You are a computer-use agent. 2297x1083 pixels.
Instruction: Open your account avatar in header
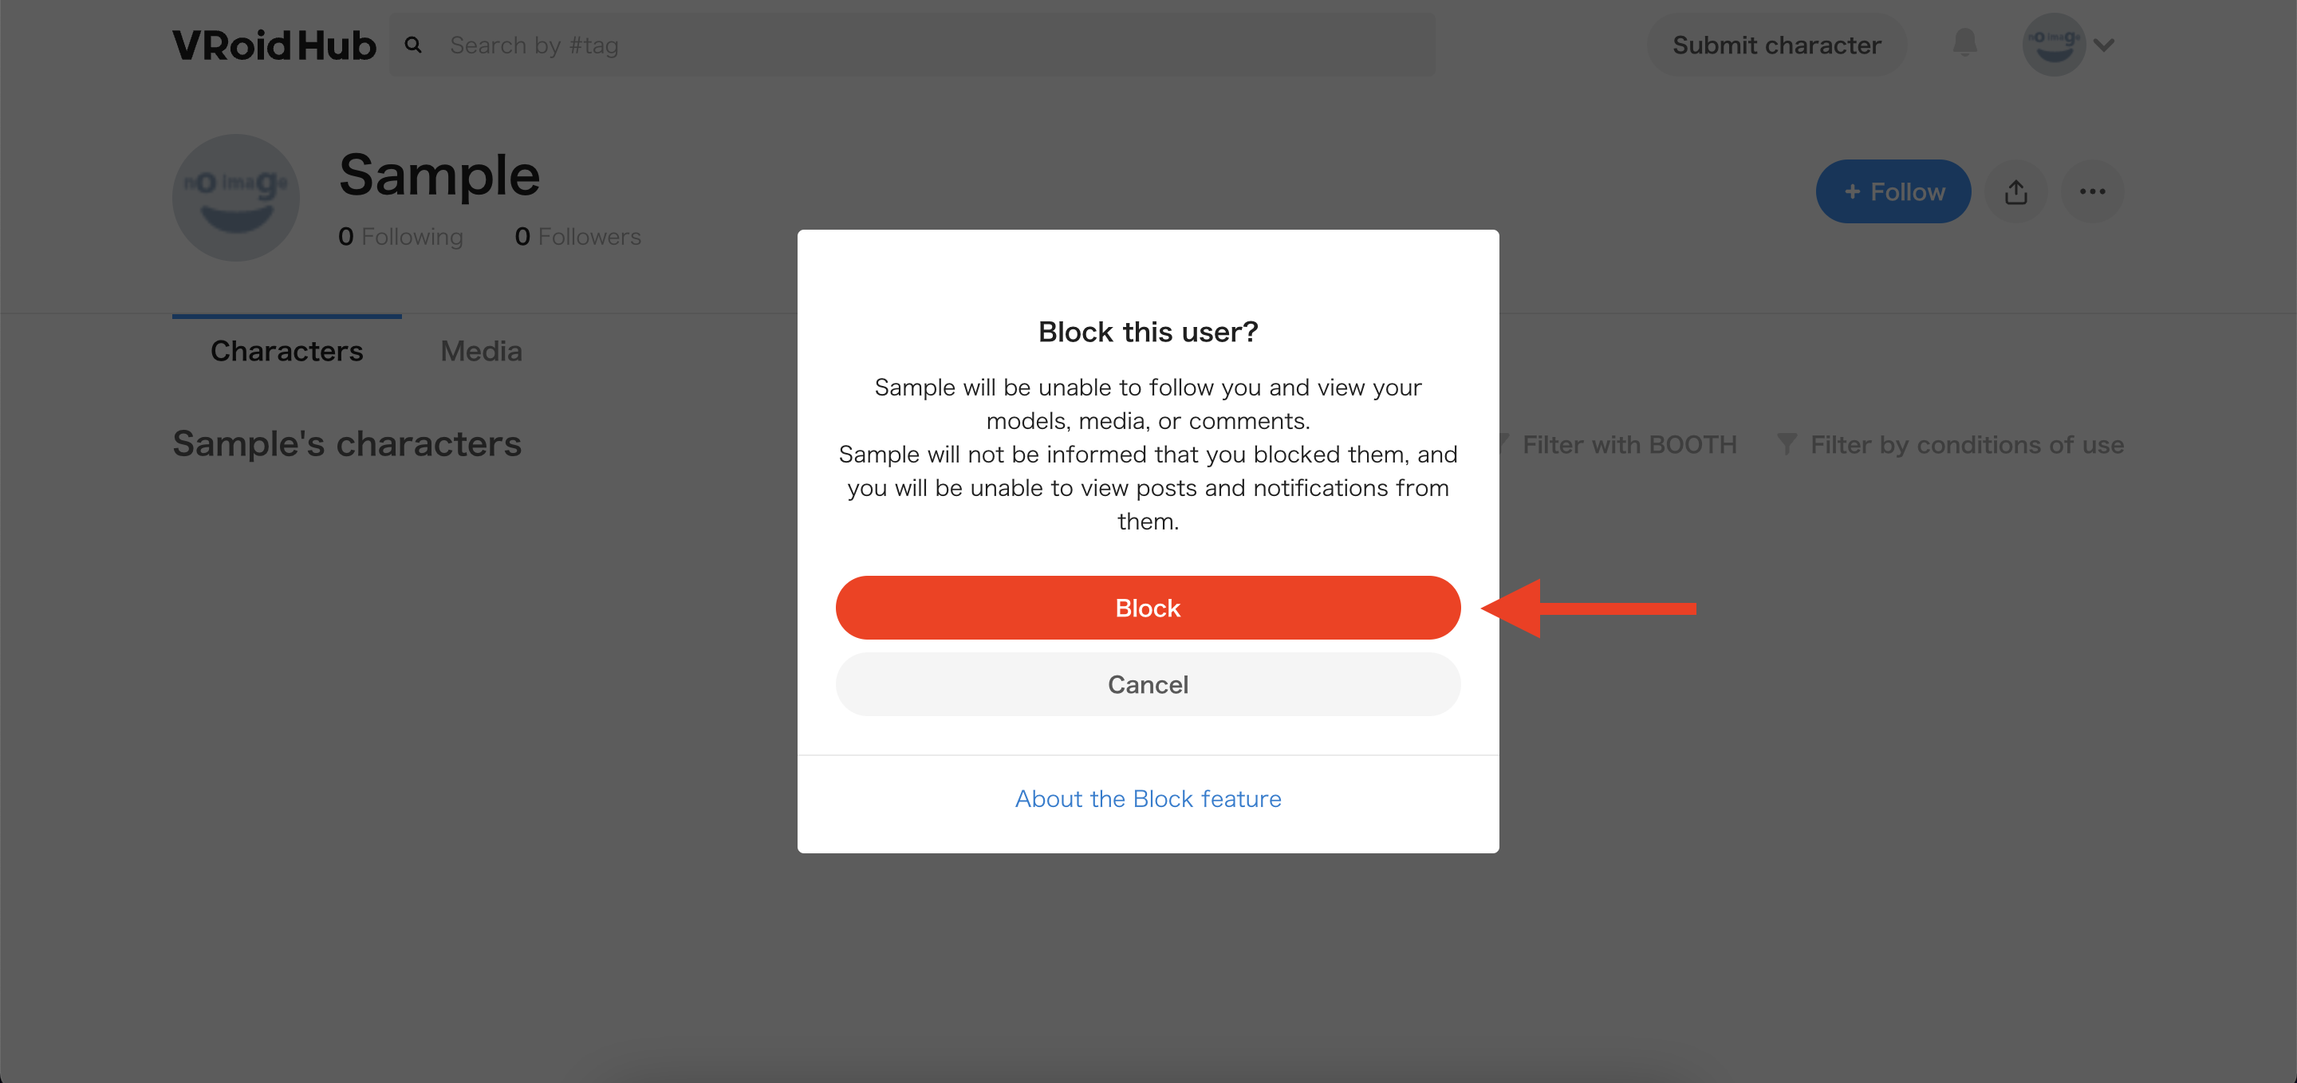coord(2054,45)
